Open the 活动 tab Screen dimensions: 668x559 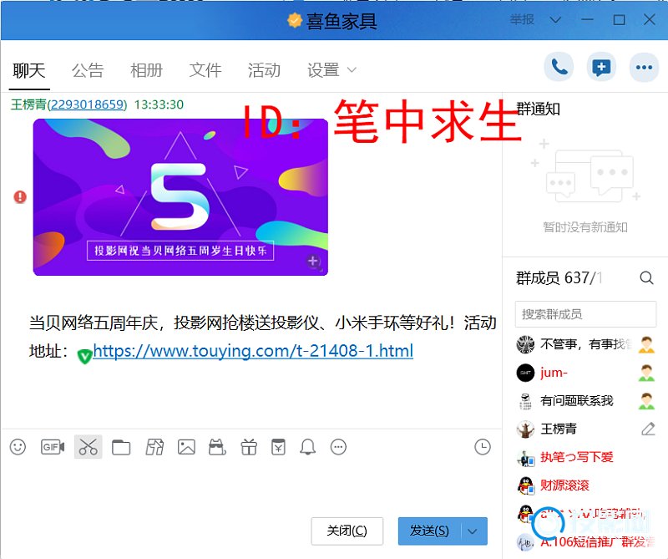point(264,70)
